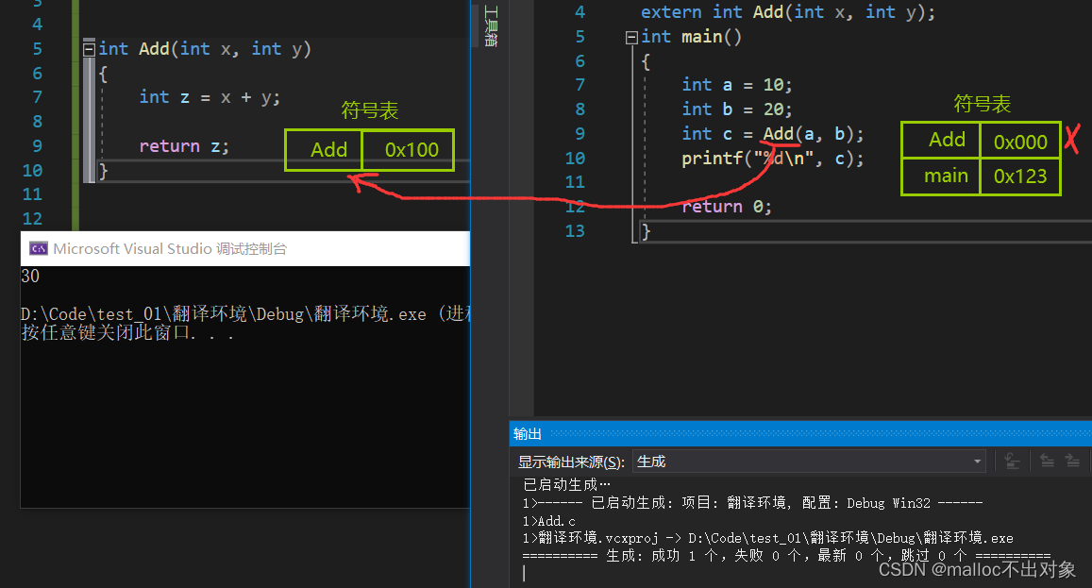Collapse the Add function with its minus box
The height and width of the screenshot is (588, 1092).
click(x=89, y=48)
